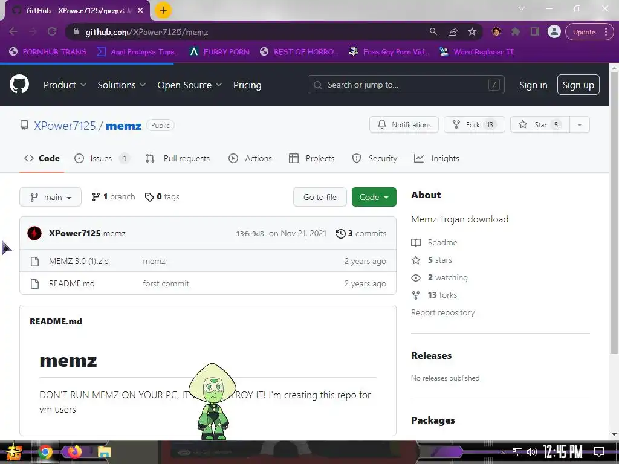Close the GitHub memz browser tab
Image resolution: width=619 pixels, height=464 pixels.
pyautogui.click(x=140, y=11)
